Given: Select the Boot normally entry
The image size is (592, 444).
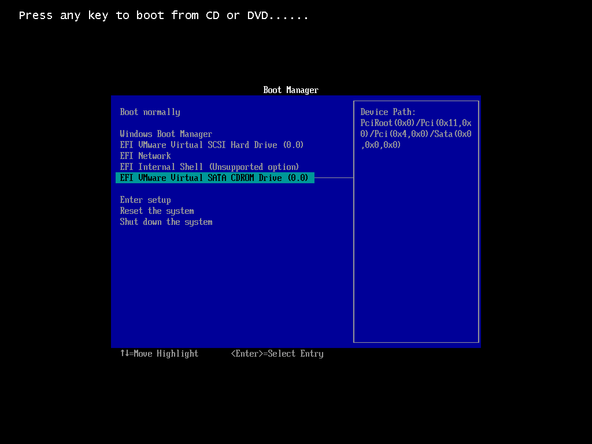Looking at the screenshot, I should coord(150,112).
